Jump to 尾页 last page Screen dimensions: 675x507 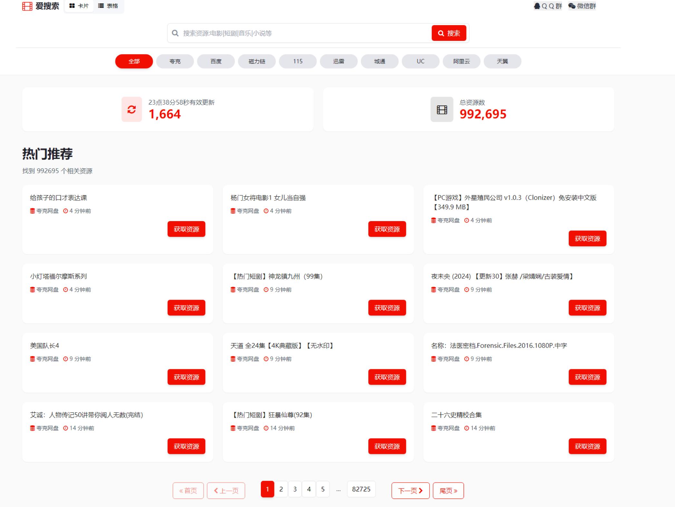pos(448,491)
